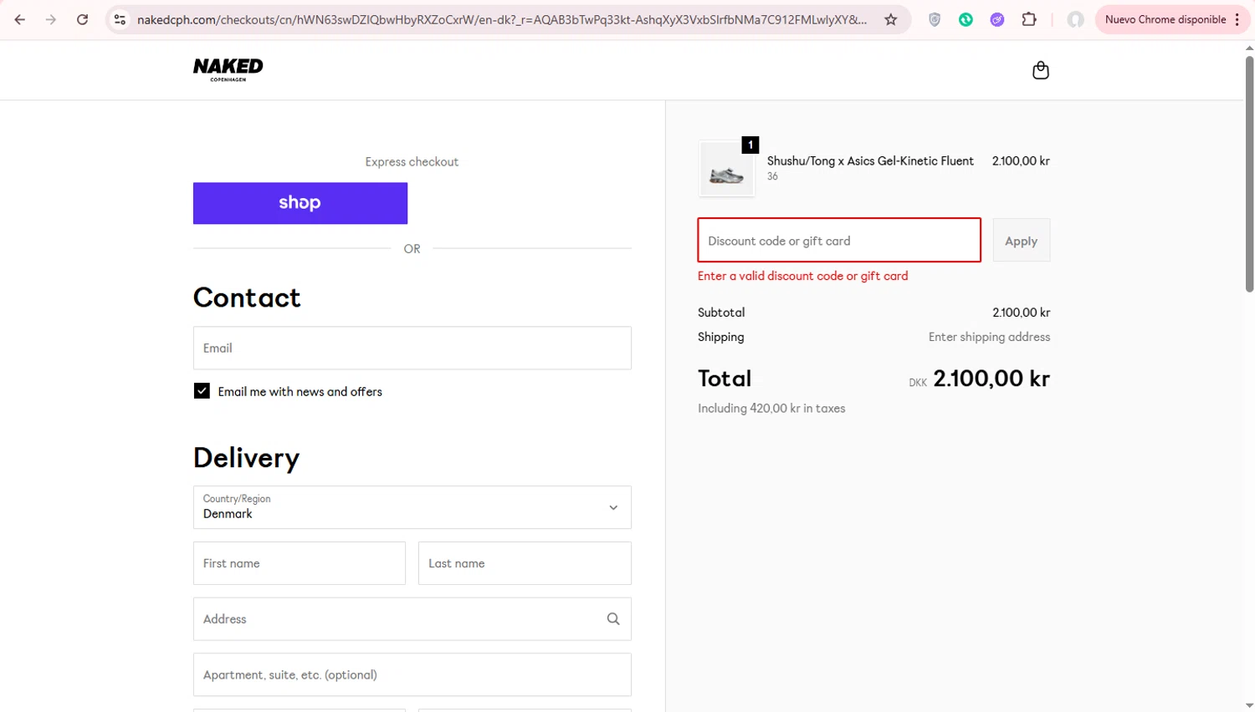Viewport: 1255px width, 712px height.
Task: Click the Contact heading
Action: pos(247,298)
